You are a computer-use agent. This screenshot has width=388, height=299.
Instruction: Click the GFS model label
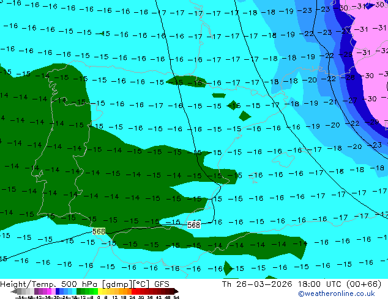(x=162, y=284)
